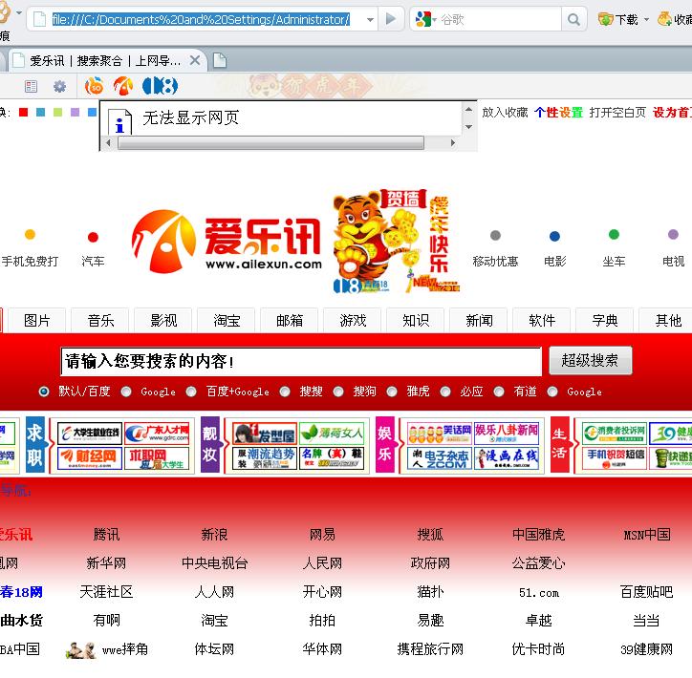Select the last Google radio button
The width and height of the screenshot is (692, 678).
(x=552, y=392)
